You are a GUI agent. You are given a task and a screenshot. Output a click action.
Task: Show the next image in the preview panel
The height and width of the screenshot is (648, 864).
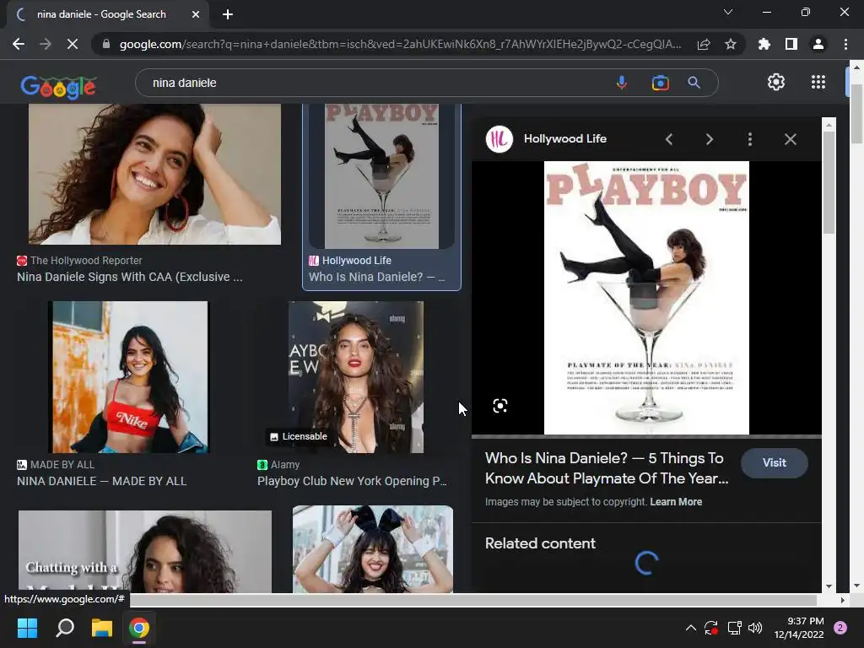click(709, 139)
